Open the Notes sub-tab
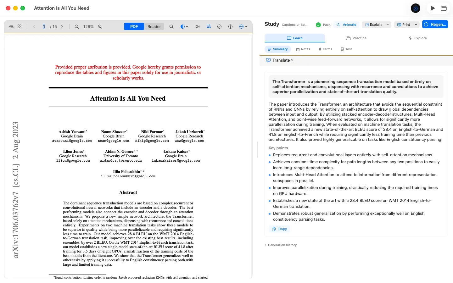 coord(303,49)
